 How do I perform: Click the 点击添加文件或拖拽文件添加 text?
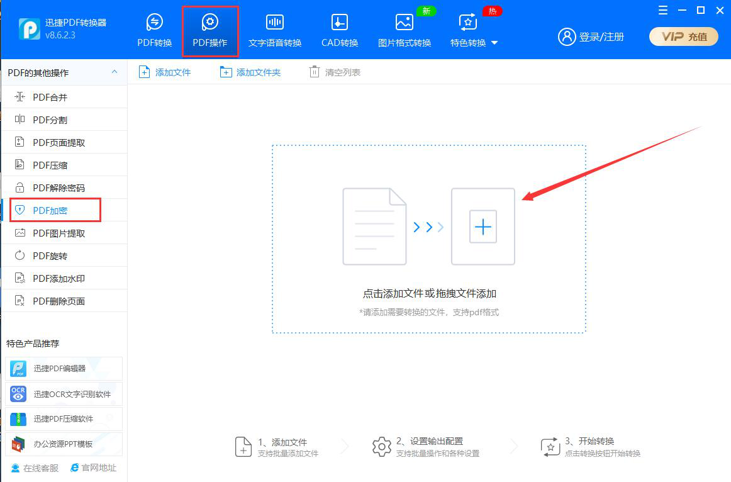tap(430, 294)
